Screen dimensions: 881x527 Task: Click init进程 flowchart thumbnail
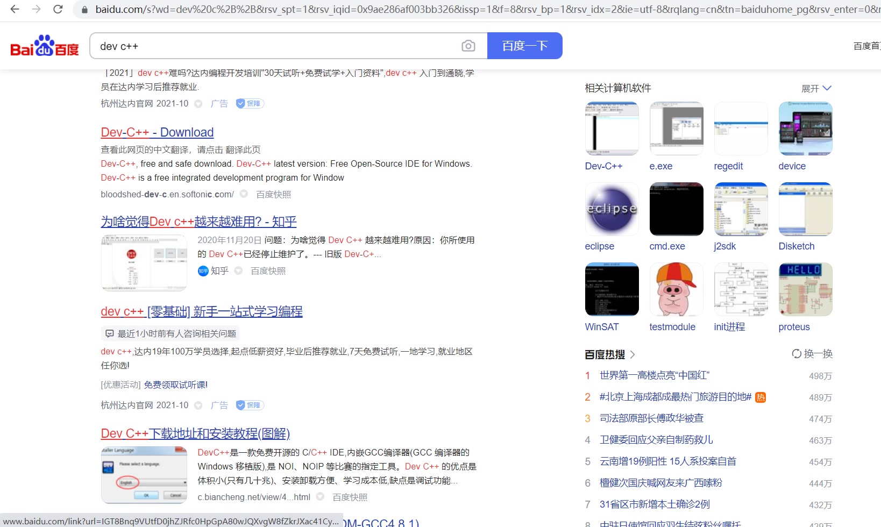[x=741, y=289]
